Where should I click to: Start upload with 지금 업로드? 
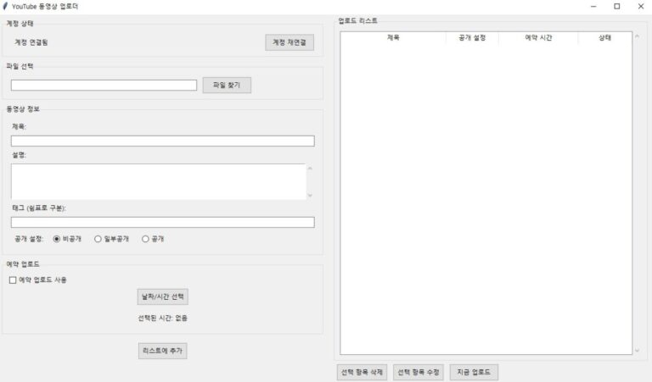tap(474, 372)
